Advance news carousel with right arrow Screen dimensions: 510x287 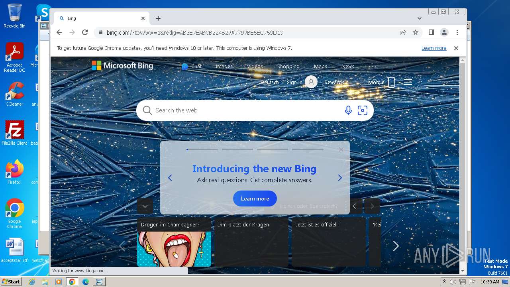point(396,246)
